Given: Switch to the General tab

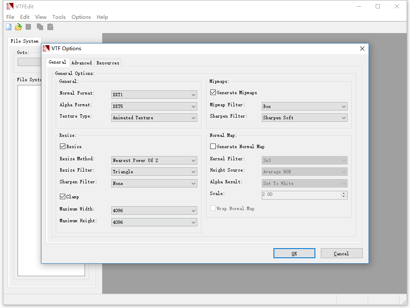Looking at the screenshot, I should (x=57, y=62).
